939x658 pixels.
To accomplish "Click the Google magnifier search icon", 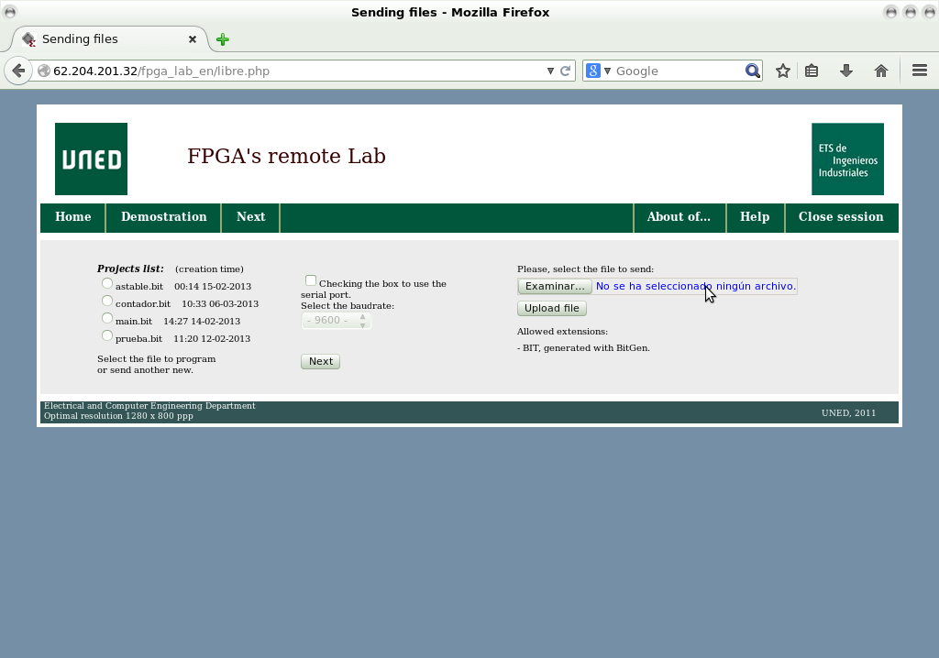I will pos(752,71).
